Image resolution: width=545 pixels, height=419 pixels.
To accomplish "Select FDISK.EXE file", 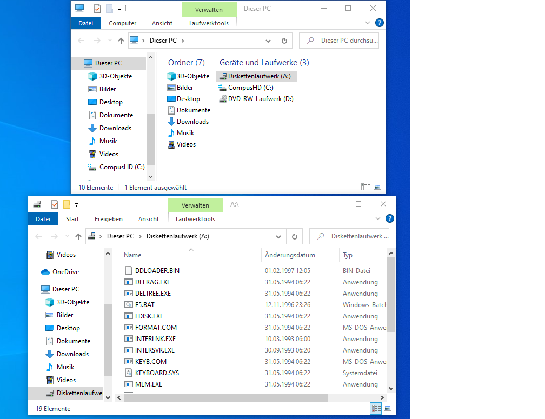I will [144, 316].
